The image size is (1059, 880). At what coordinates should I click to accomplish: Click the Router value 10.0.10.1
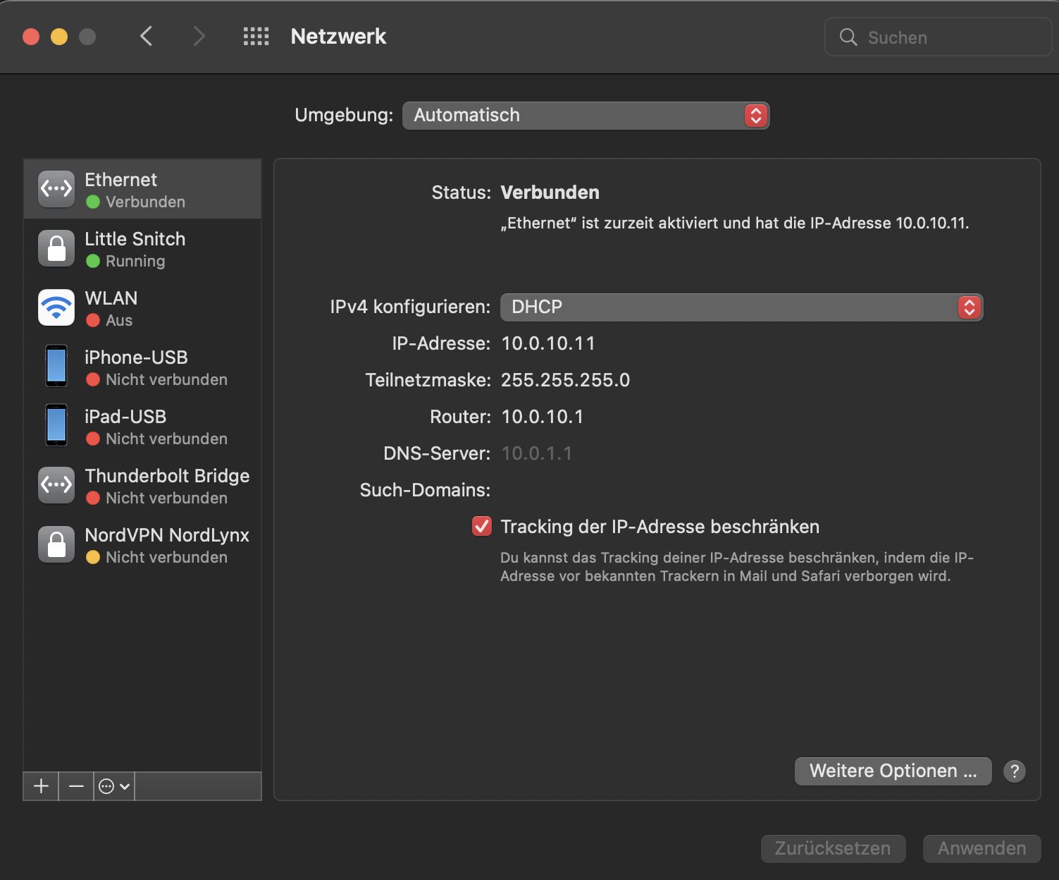(542, 417)
